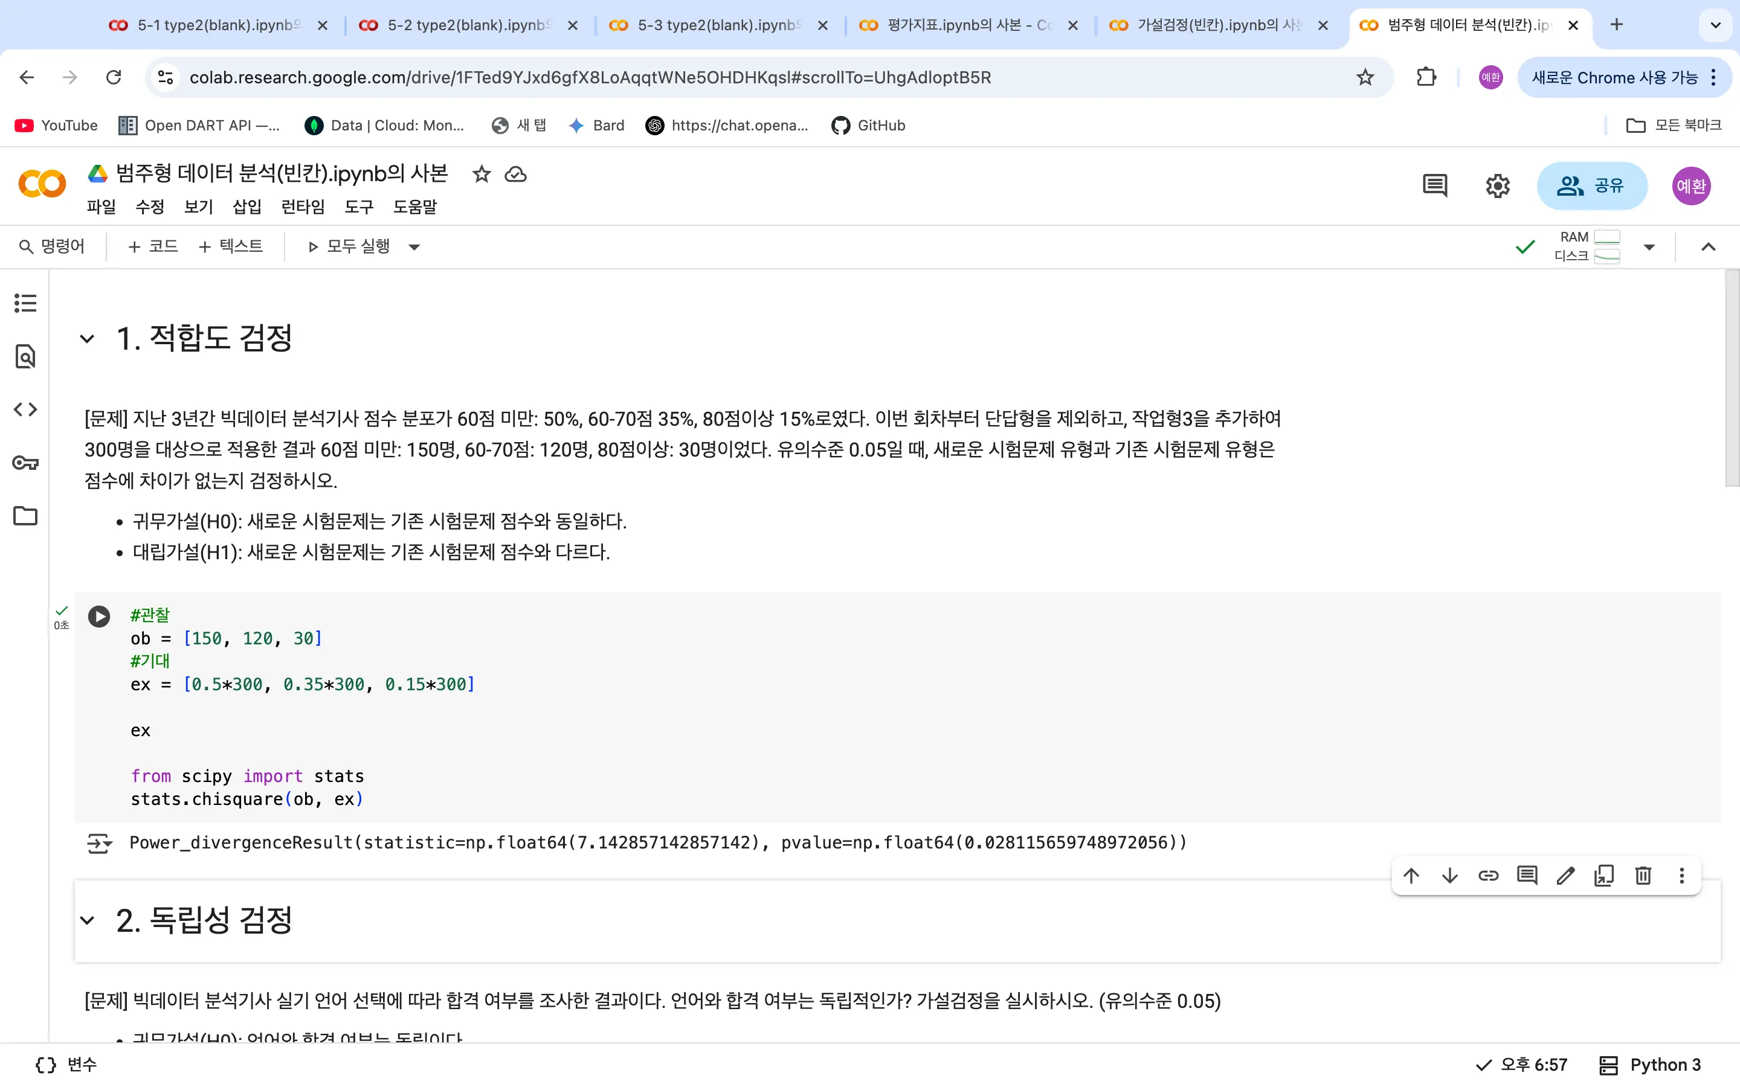
Task: Click the notebook vertical scrollbar
Action: click(x=1732, y=379)
